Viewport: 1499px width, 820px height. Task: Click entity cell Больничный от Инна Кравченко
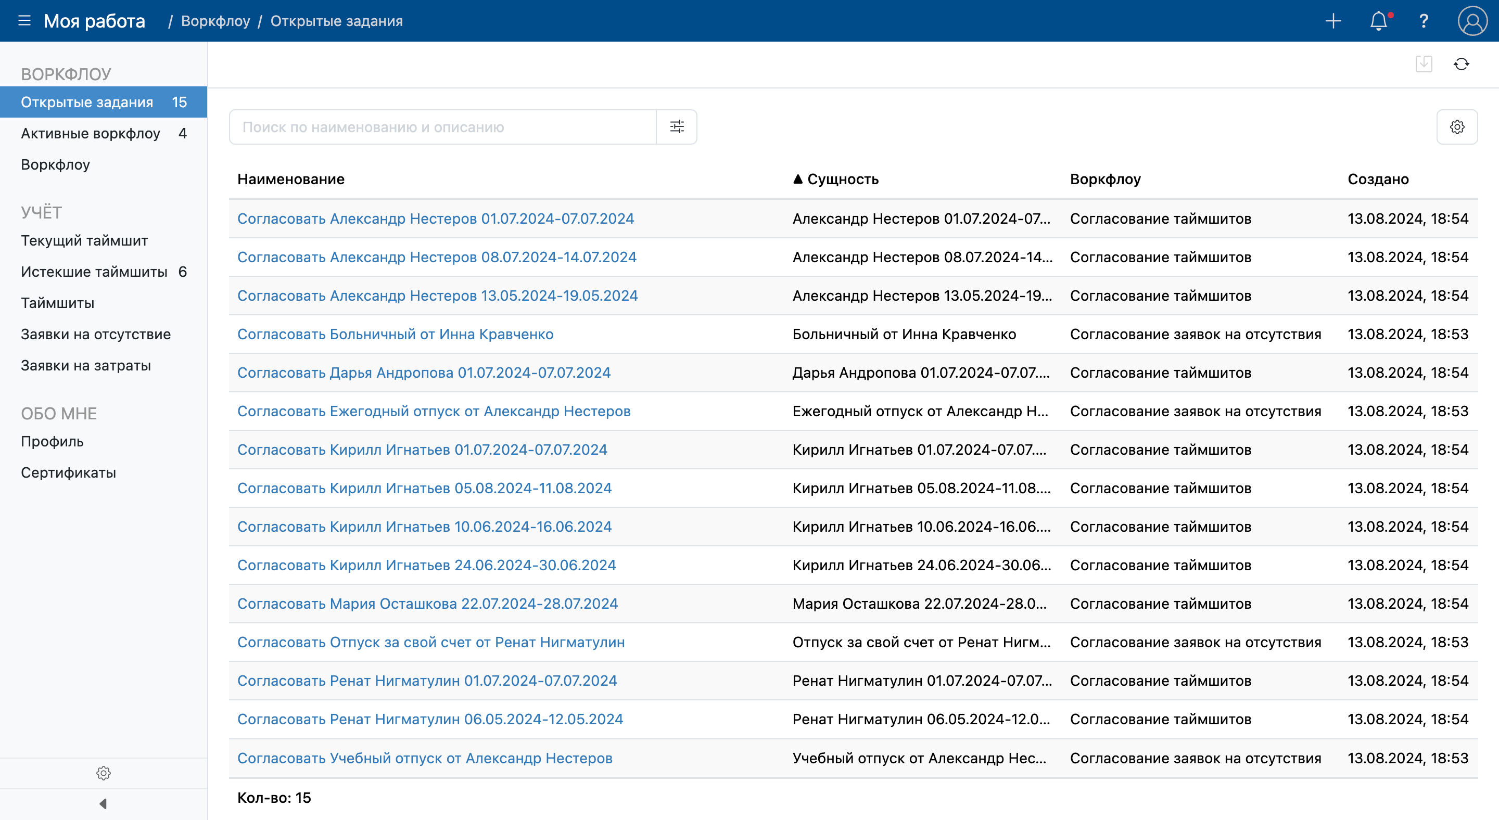click(x=904, y=334)
